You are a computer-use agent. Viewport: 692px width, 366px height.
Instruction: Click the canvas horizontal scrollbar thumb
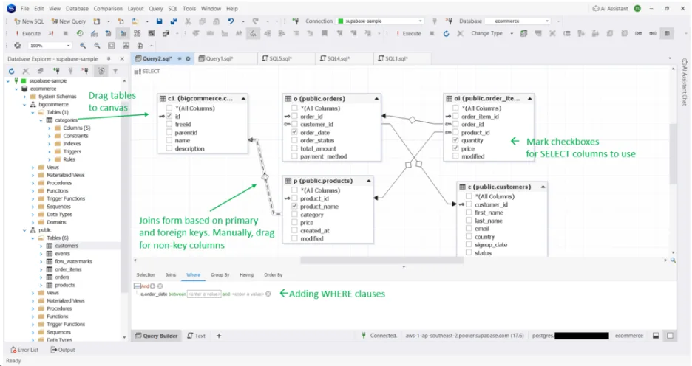pyautogui.click(x=381, y=260)
